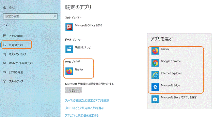The image size is (222, 117).
Task: Open Web サイト用のアプリ settings
Action: 21,63
